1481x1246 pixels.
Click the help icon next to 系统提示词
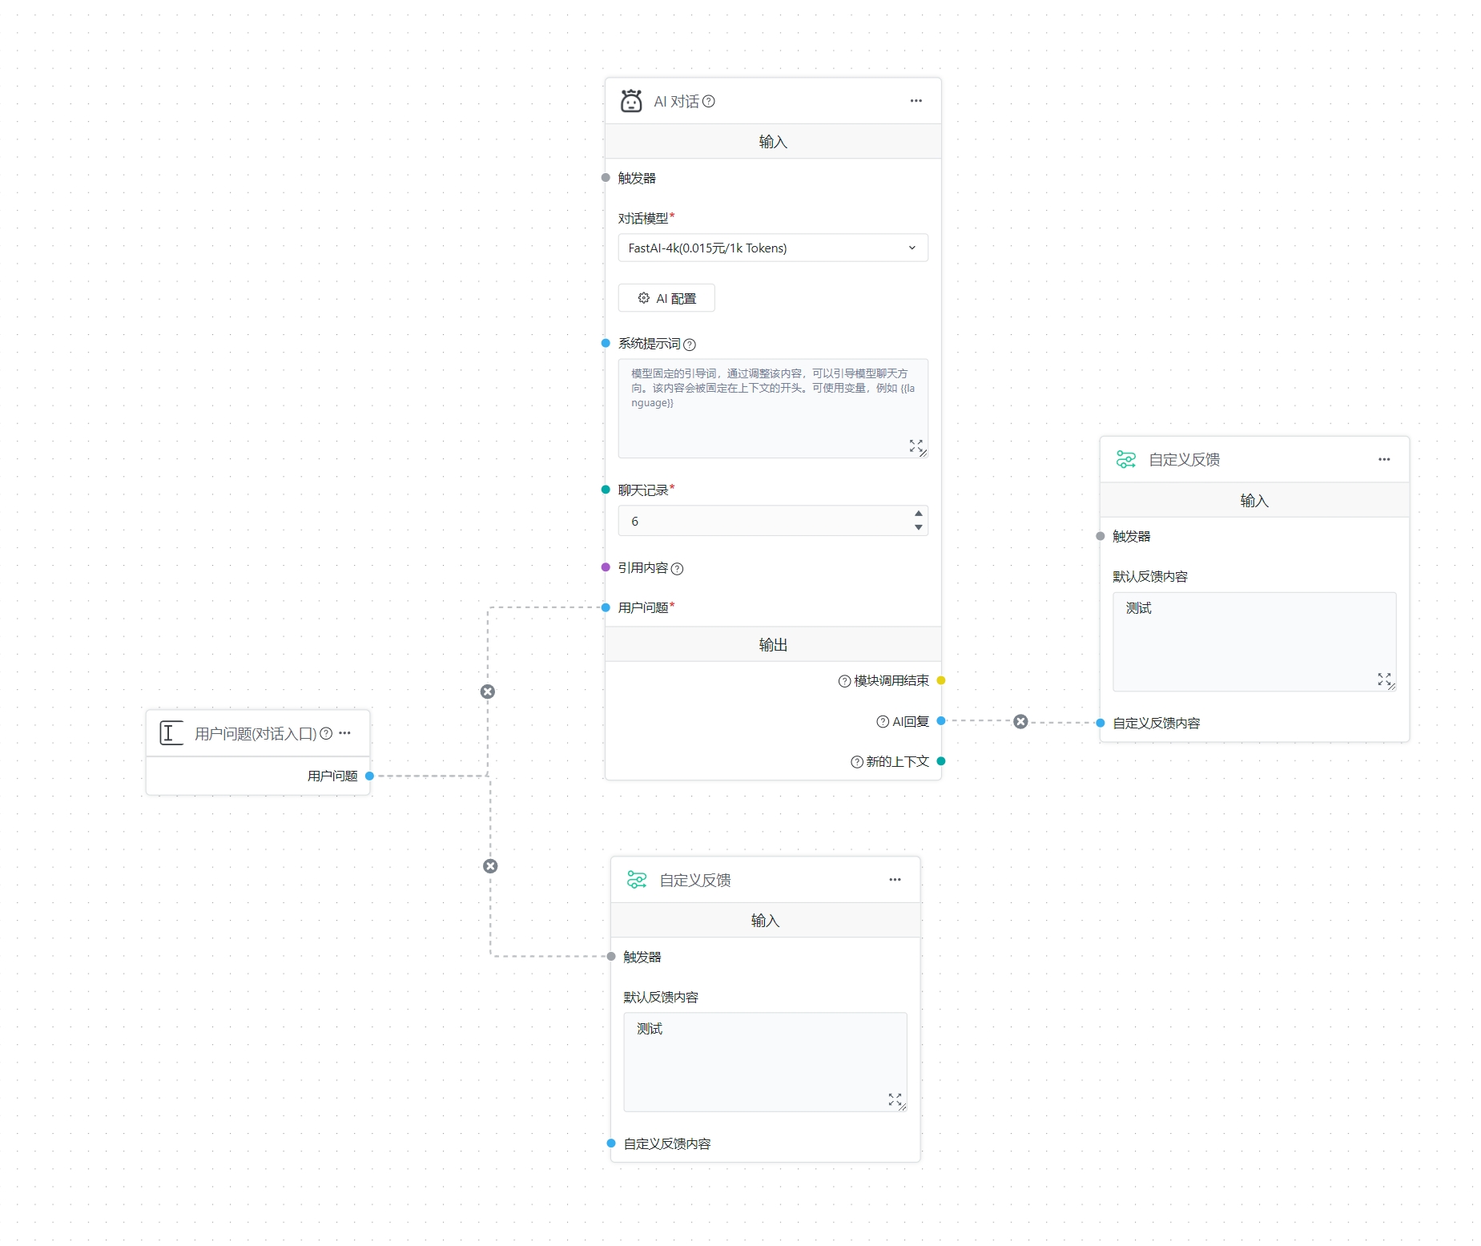point(690,345)
